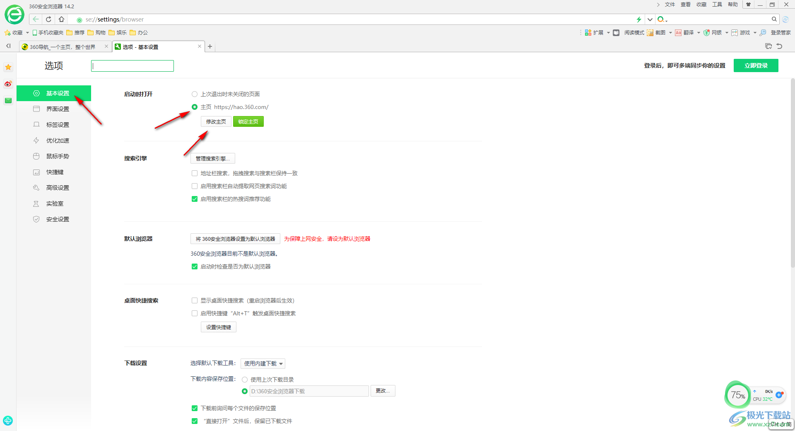The height and width of the screenshot is (431, 795).
Task: Expand the 游戏 dropdown arrow
Action: point(755,33)
